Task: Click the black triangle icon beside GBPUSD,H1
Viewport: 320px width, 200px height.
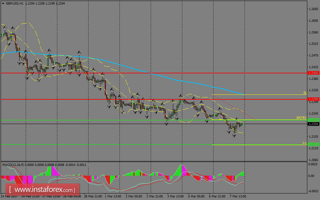Action: click(3, 4)
